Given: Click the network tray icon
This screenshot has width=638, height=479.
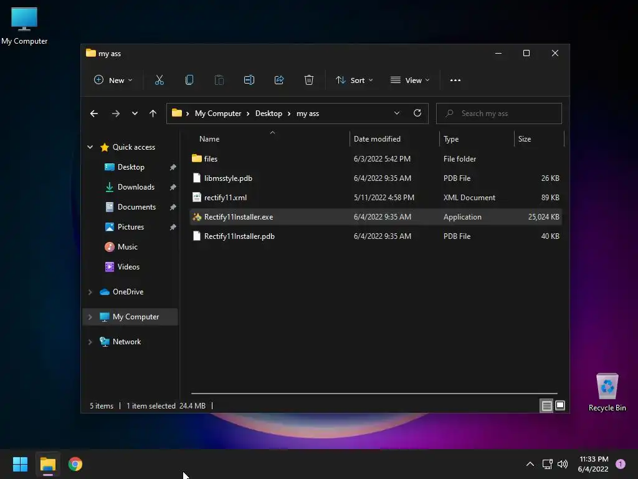Looking at the screenshot, I should pos(547,464).
